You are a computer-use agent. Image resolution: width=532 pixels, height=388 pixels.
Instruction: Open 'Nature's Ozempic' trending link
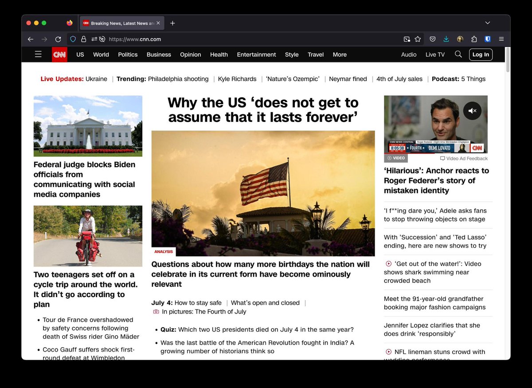coord(293,79)
